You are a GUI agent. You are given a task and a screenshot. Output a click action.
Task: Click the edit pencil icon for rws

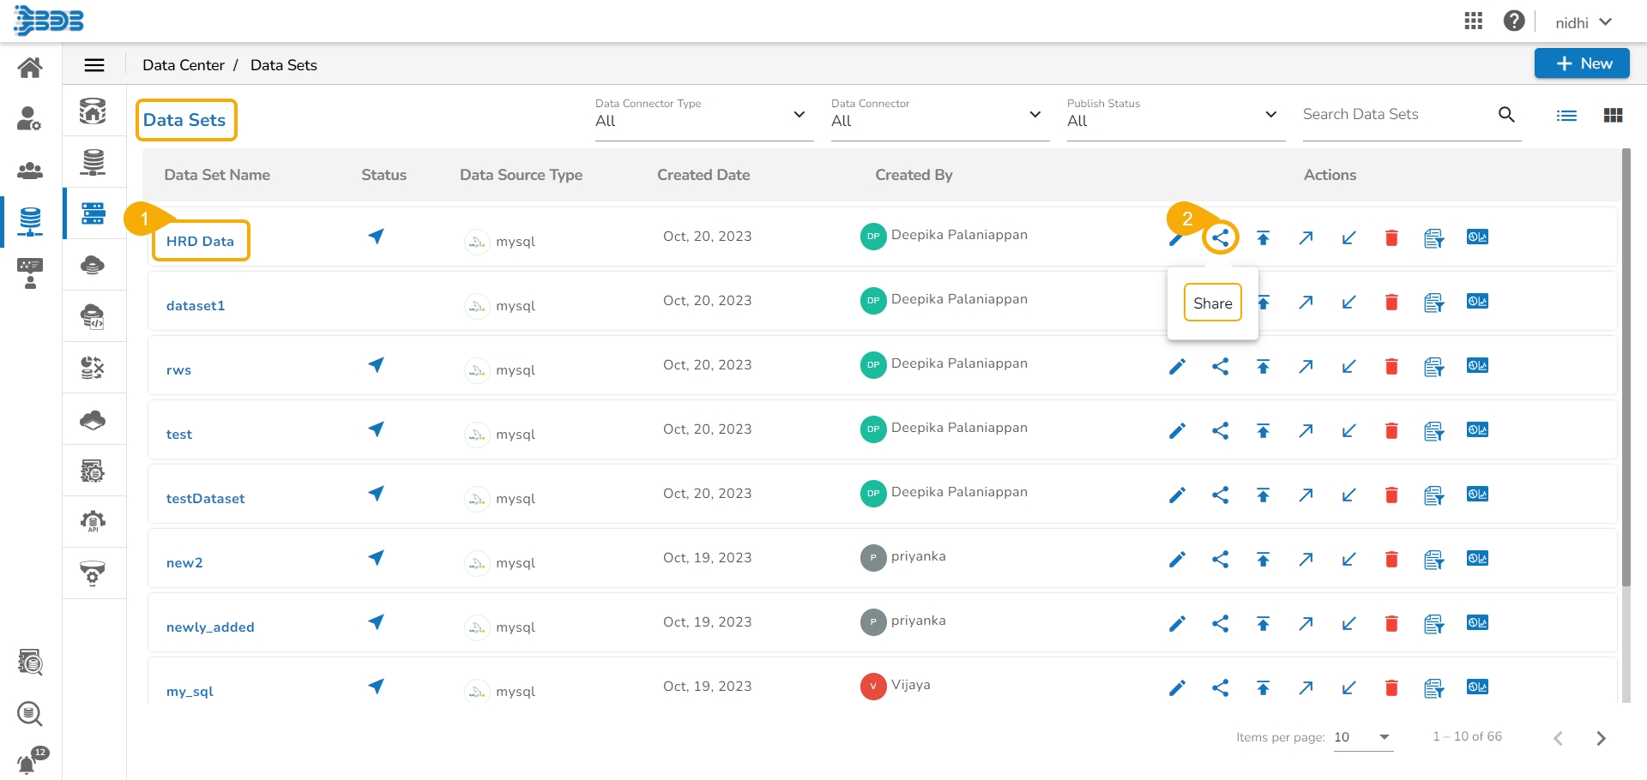(x=1177, y=367)
